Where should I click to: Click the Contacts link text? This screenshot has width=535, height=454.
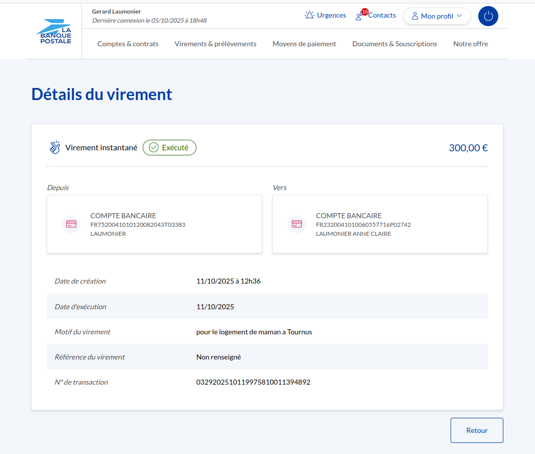pyautogui.click(x=382, y=15)
